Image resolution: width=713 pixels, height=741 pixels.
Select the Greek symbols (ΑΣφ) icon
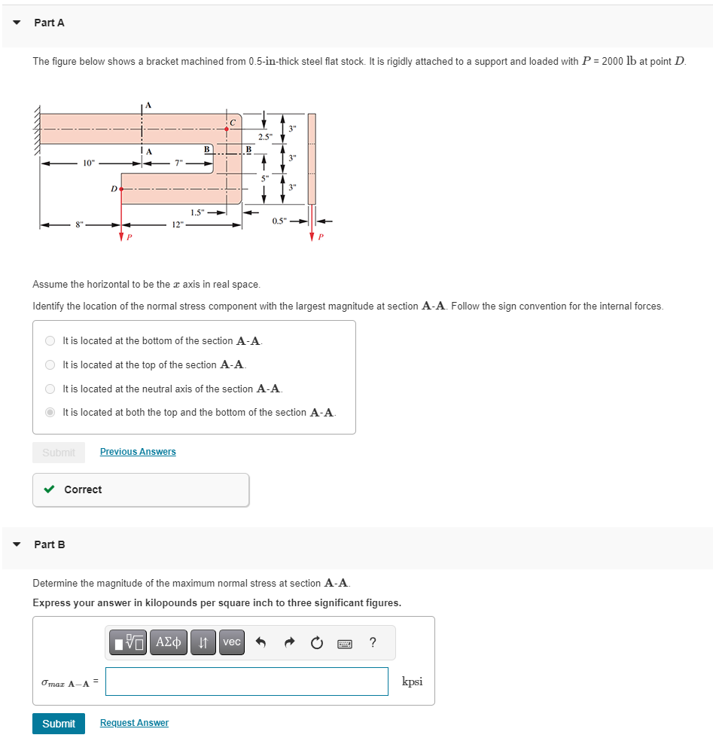pos(168,642)
